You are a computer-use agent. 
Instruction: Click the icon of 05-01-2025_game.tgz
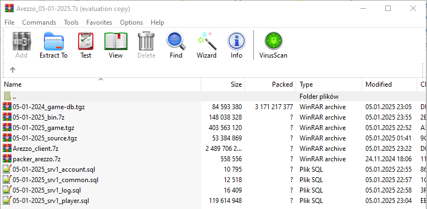click(x=7, y=127)
